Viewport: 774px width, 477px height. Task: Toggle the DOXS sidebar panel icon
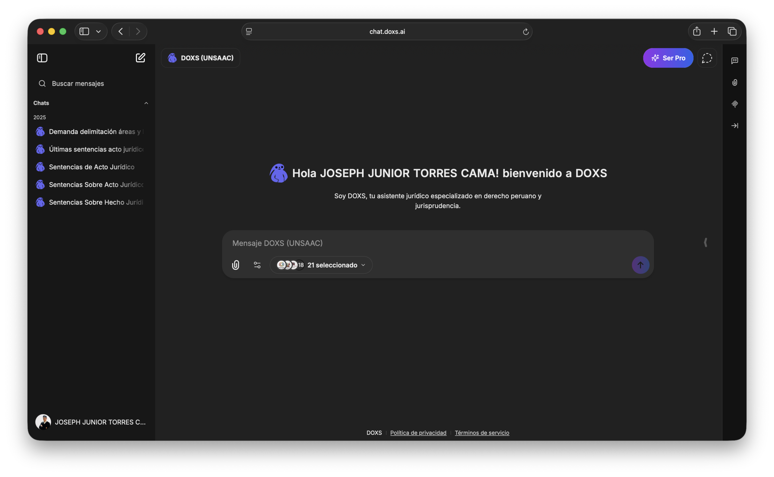(42, 58)
